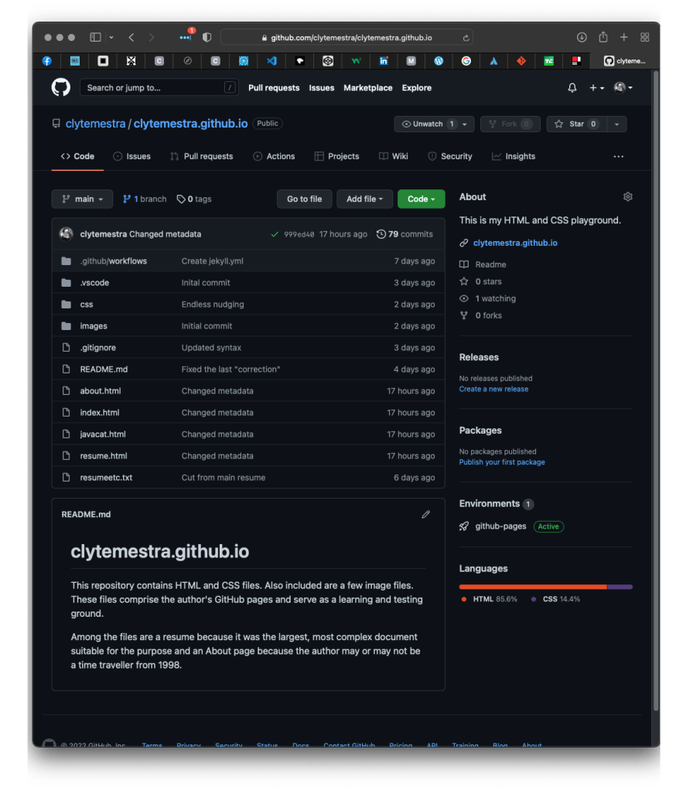
Task: Show Safari tab overview grid
Action: coord(644,37)
